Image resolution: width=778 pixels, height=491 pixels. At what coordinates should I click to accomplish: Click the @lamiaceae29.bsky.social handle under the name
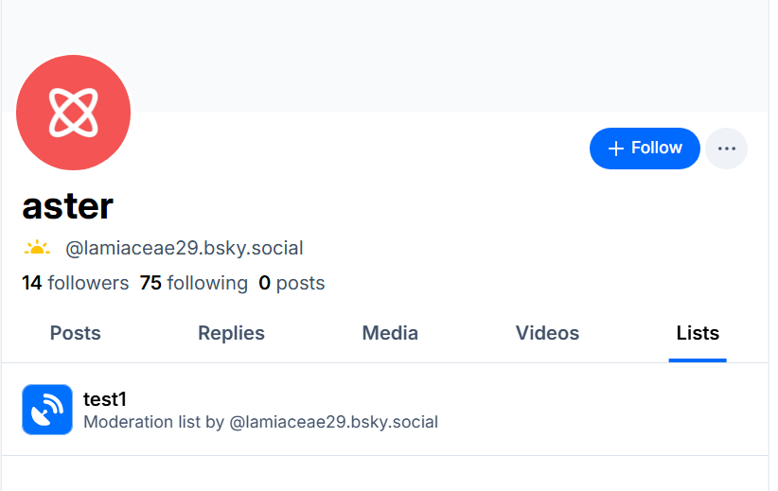tap(185, 249)
